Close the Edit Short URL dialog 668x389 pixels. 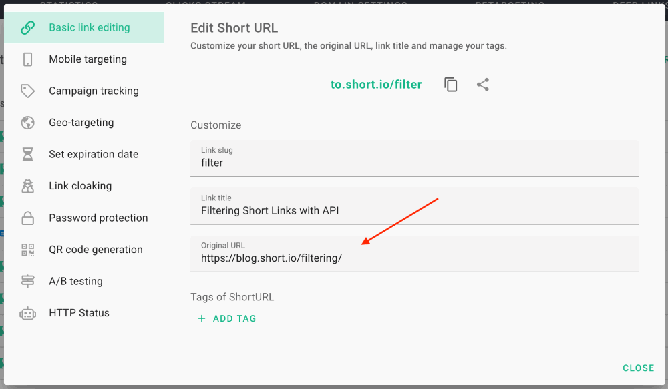(x=638, y=368)
